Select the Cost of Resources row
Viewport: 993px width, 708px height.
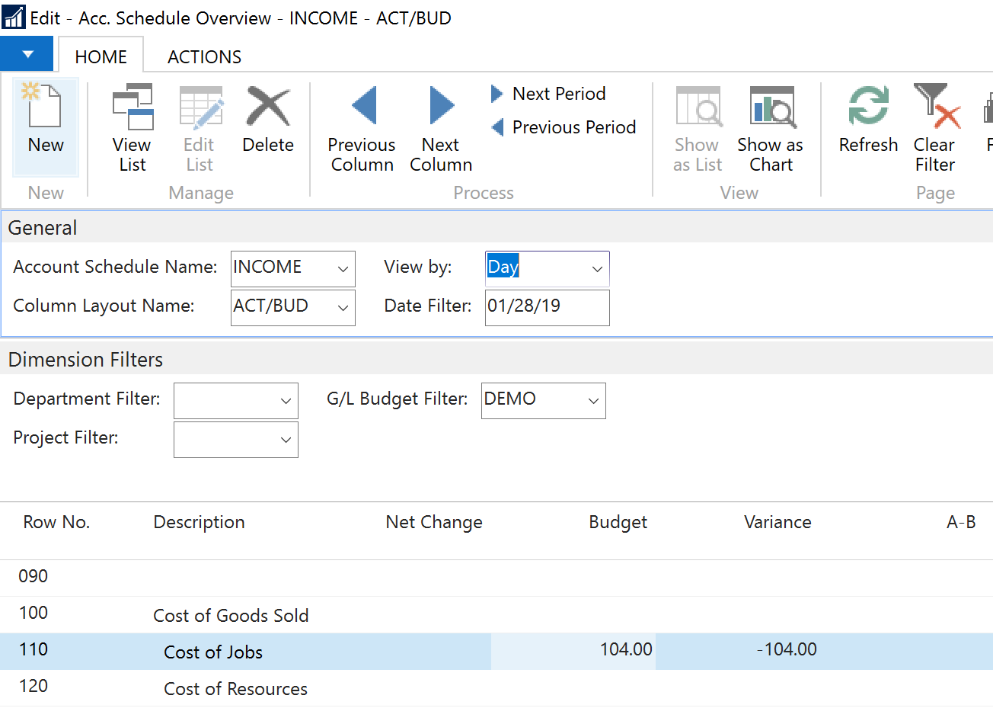click(235, 689)
